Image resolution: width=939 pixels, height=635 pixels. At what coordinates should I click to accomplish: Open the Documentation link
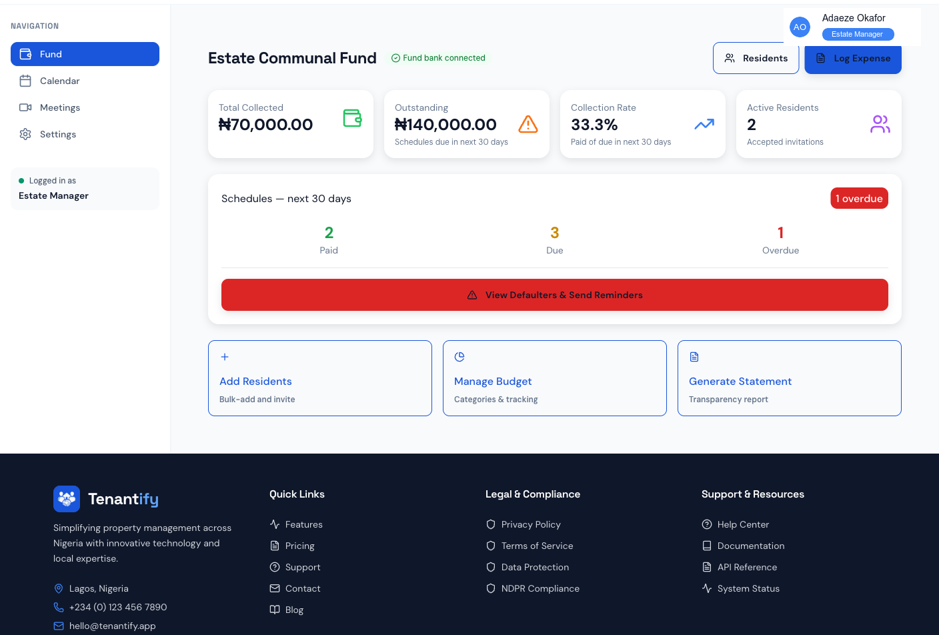point(751,546)
